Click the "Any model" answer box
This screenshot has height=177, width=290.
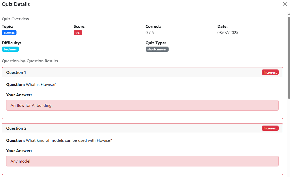pos(142,161)
